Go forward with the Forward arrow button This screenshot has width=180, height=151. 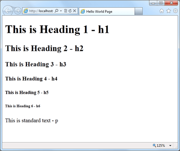18,11
